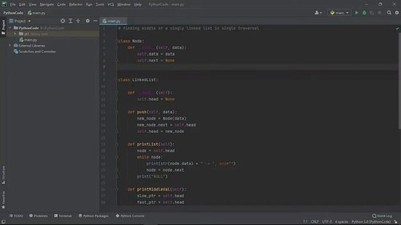Image resolution: width=401 pixels, height=225 pixels.
Task: Click Expand All icon in Project panel
Action: 70,21
